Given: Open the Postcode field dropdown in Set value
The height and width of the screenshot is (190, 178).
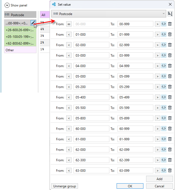Looking at the screenshot, I should point(109,14).
